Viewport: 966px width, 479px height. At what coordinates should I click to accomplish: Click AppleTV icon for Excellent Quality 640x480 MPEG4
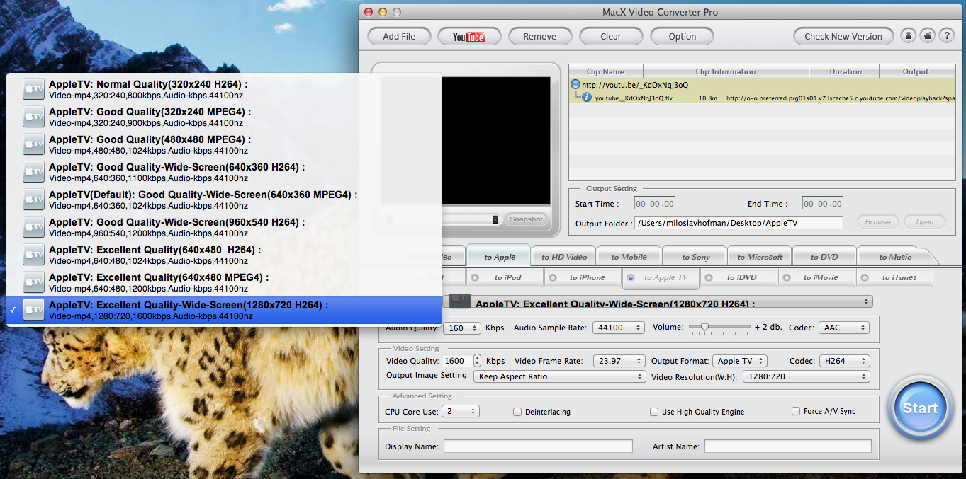point(33,282)
